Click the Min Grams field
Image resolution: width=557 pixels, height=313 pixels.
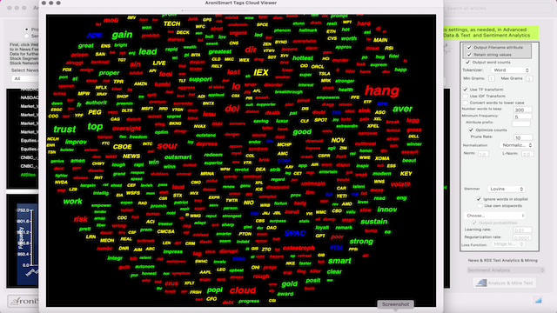(491, 78)
